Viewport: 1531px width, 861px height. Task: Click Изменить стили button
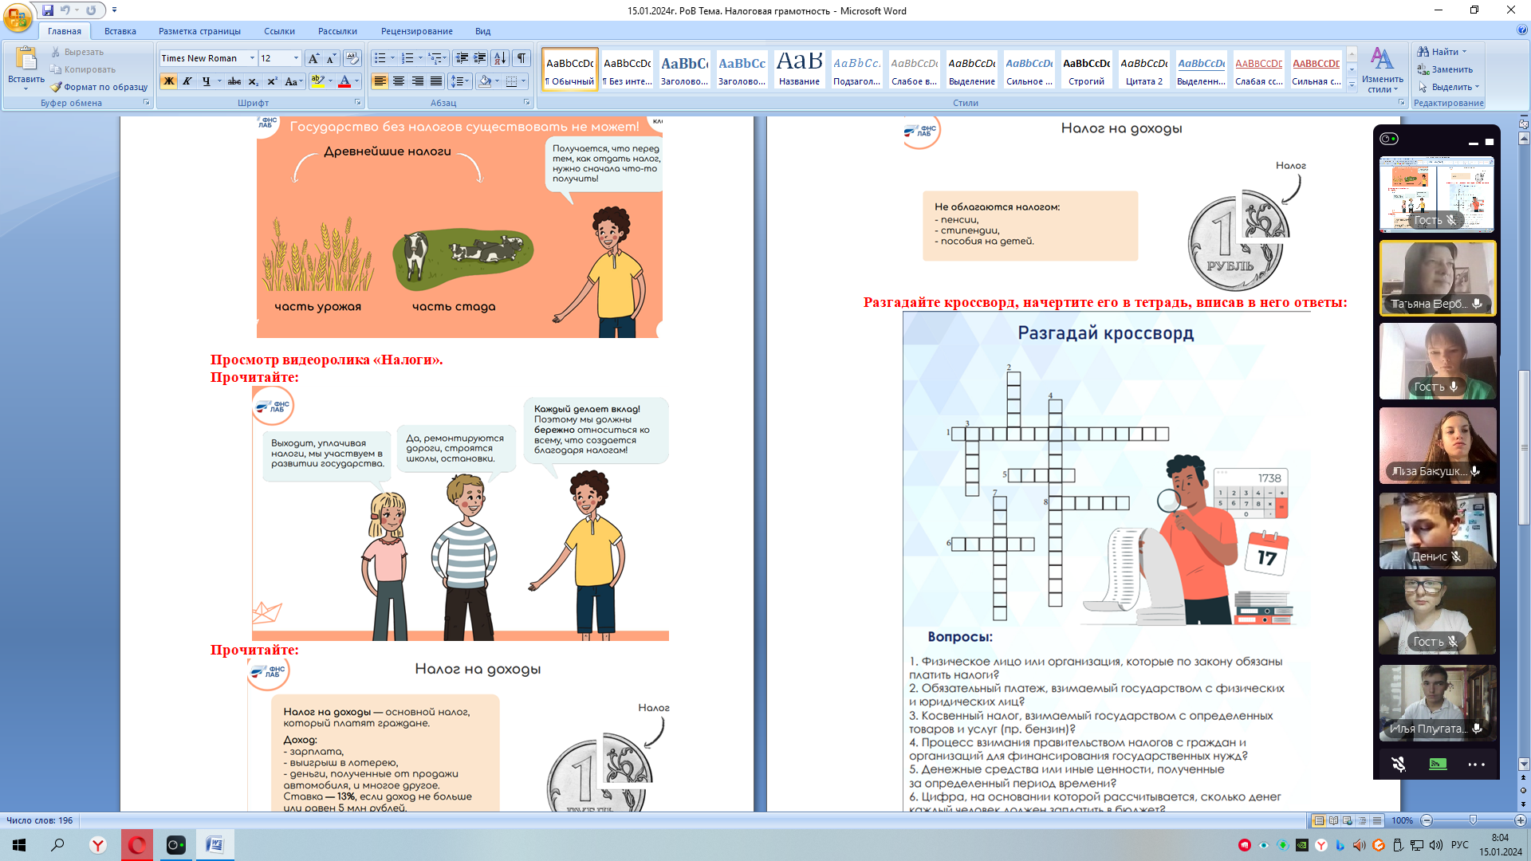coord(1382,70)
